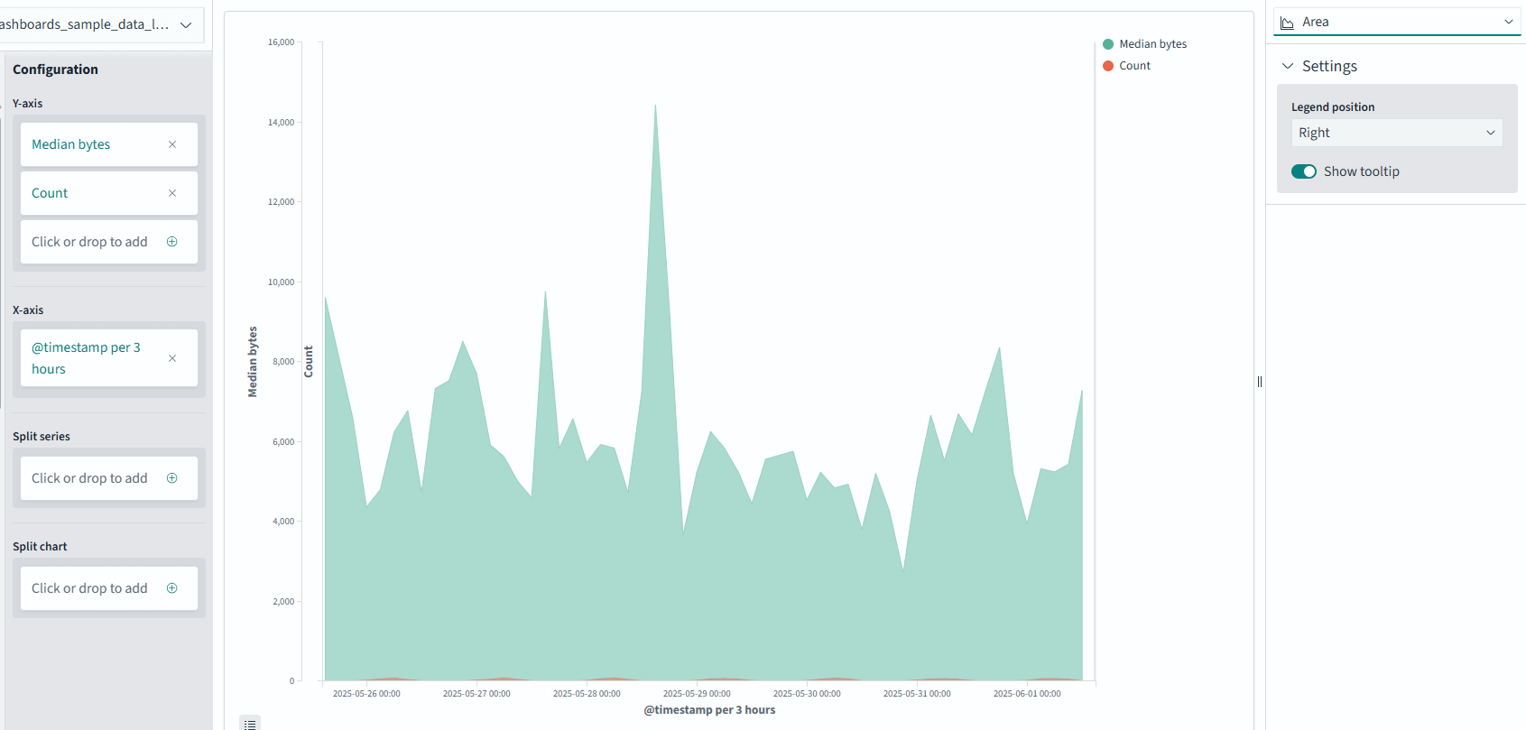The width and height of the screenshot is (1526, 730).
Task: Open the Area chart type dropdown
Action: pyautogui.click(x=1397, y=22)
